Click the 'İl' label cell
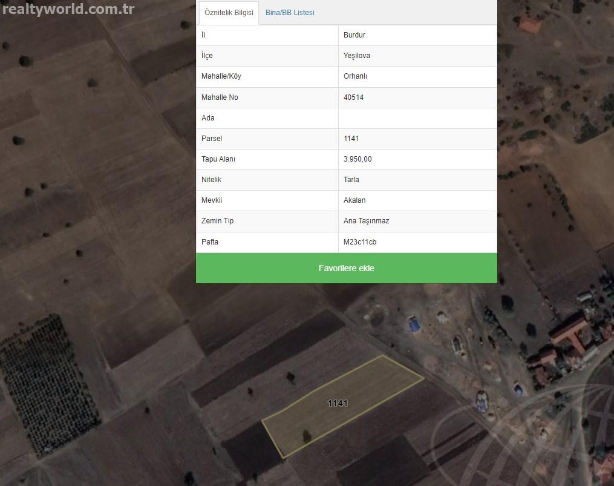The height and width of the screenshot is (486, 614). point(267,35)
